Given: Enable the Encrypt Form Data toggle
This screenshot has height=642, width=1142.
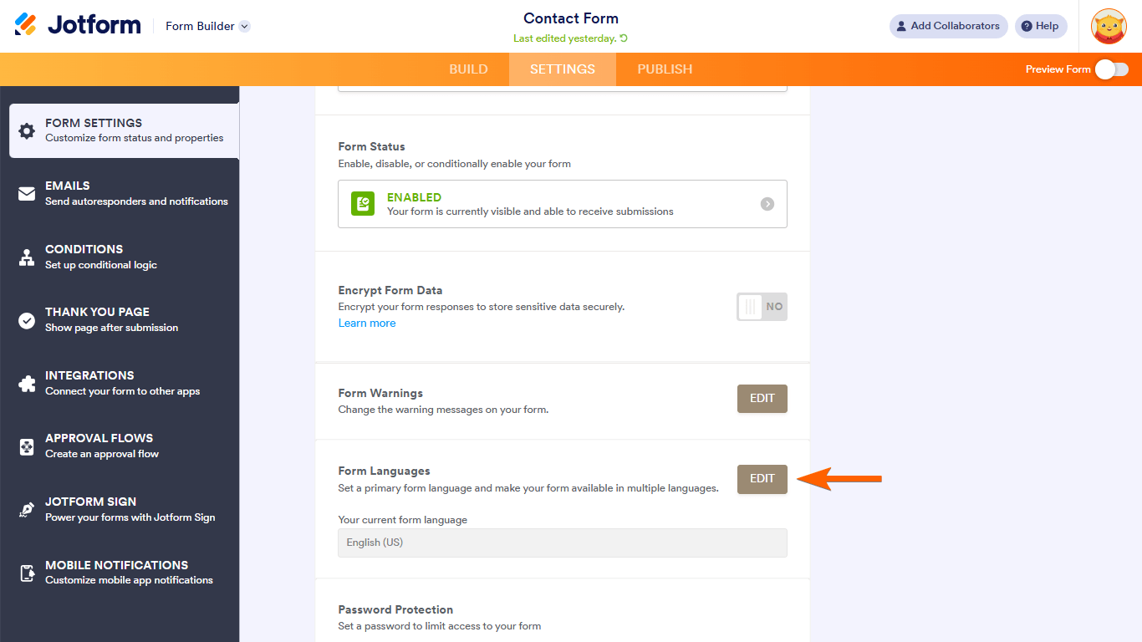Looking at the screenshot, I should tap(762, 307).
